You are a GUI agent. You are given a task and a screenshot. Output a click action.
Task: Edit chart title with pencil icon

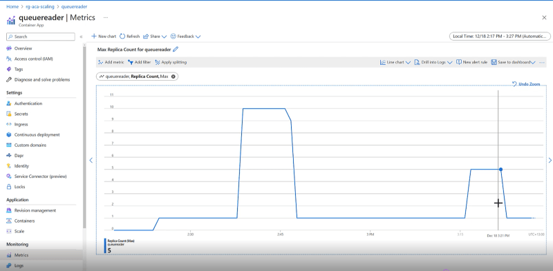pos(176,50)
